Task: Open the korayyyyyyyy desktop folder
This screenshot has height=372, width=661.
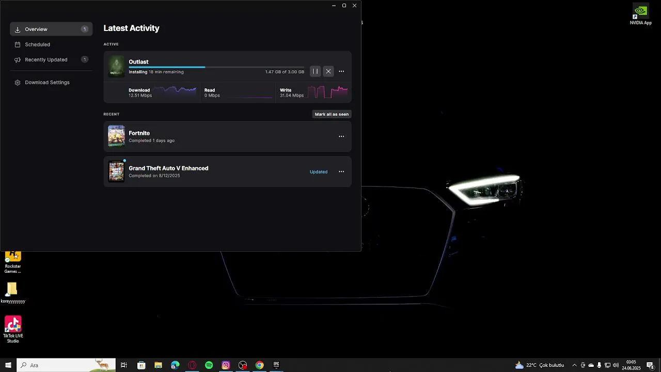Action: pyautogui.click(x=12, y=293)
